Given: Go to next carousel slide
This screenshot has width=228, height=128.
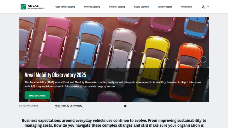Looking at the screenshot, I should (203, 59).
